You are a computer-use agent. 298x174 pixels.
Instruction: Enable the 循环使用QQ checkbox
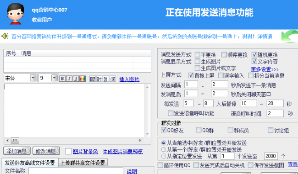[160, 165]
